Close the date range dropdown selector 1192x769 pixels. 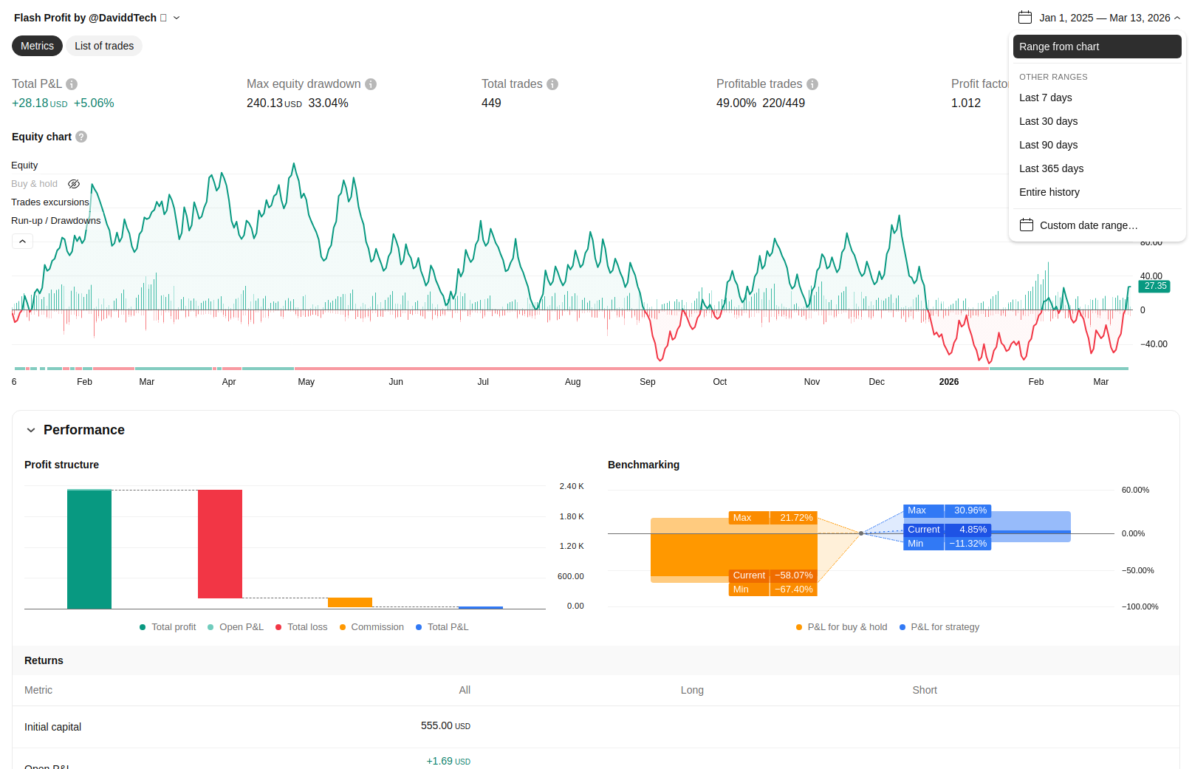1177,18
